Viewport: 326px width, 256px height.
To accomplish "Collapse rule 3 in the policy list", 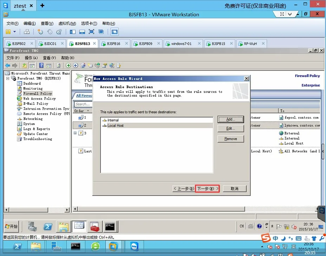I will 75,133.
